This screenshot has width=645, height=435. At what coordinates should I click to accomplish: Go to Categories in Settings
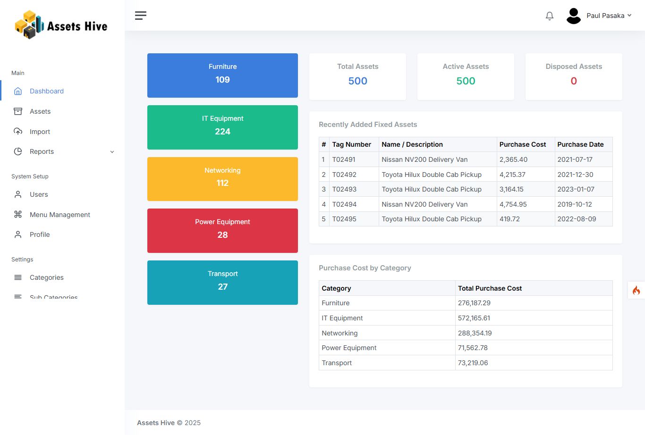point(46,277)
